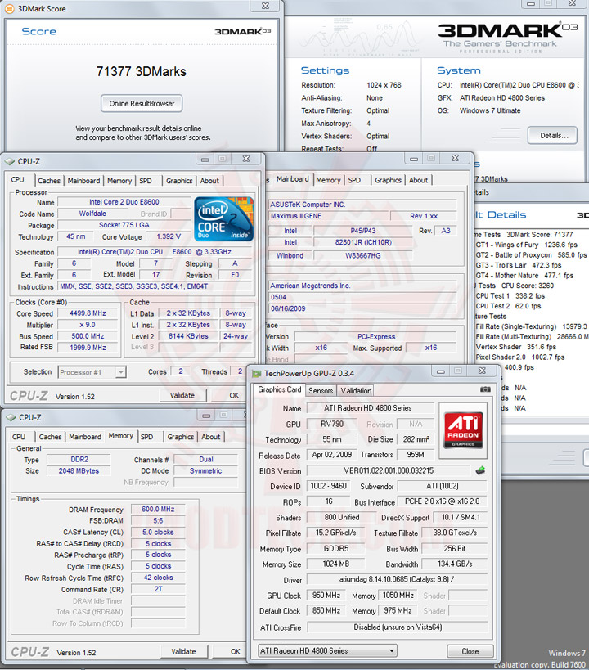589x670 pixels.
Task: Open About tab in mainboard CPU-Z window
Action: click(x=419, y=180)
